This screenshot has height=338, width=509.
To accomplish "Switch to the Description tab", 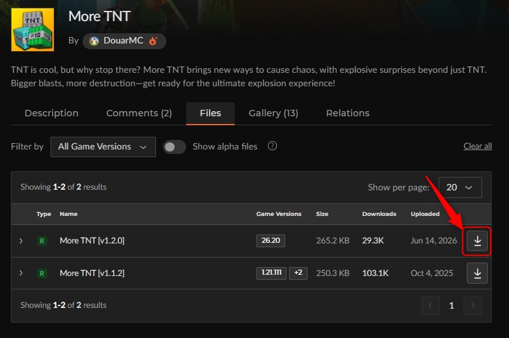I will pos(52,113).
